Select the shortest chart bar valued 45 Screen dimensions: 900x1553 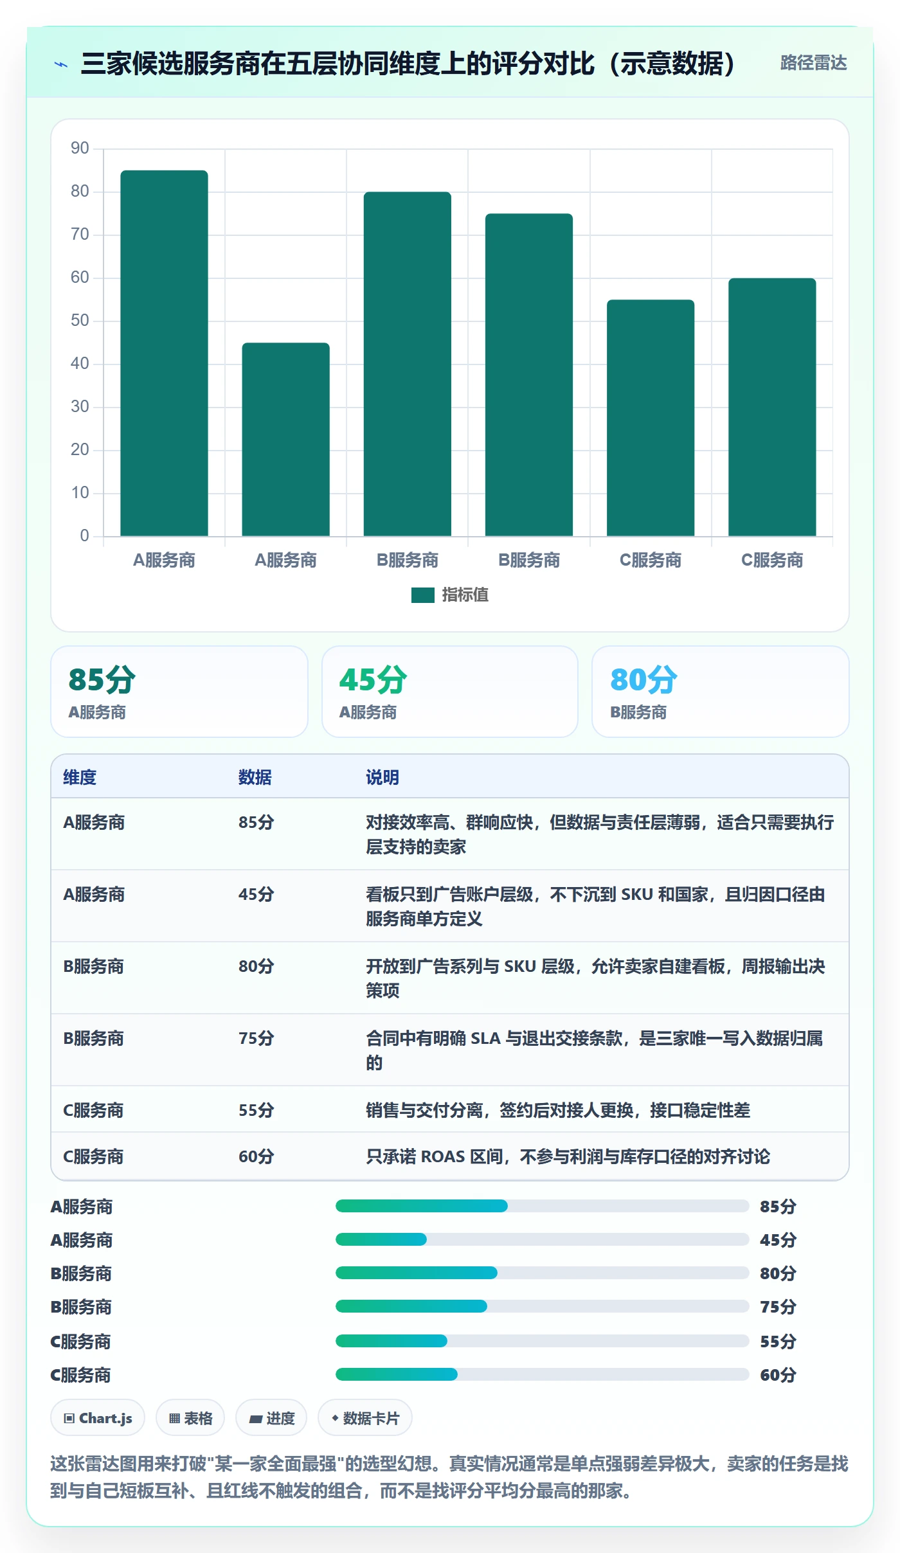285,439
